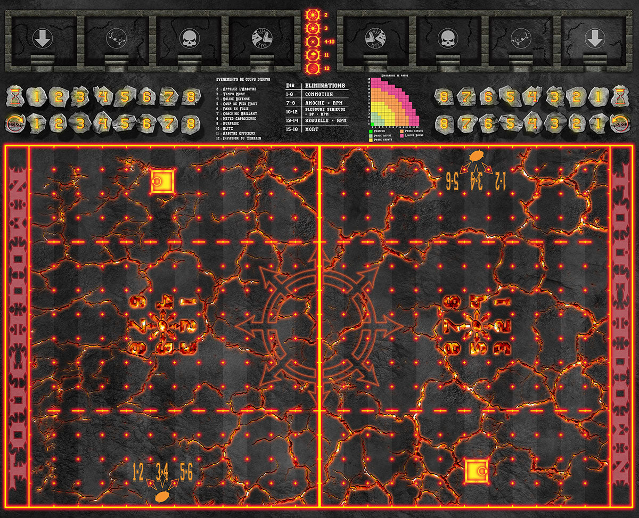Select the weather icon labeled 4-10
Screen dimensions: 639x518
[312, 41]
